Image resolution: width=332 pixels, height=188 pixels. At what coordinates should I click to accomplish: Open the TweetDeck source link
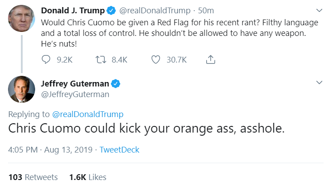[x=120, y=150]
